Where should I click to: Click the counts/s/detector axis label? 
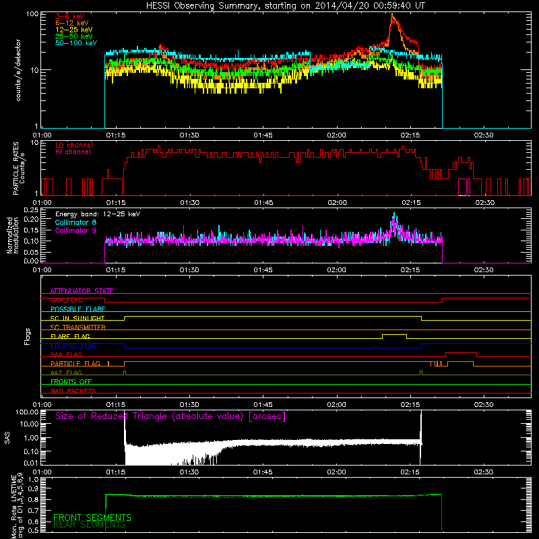18,70
